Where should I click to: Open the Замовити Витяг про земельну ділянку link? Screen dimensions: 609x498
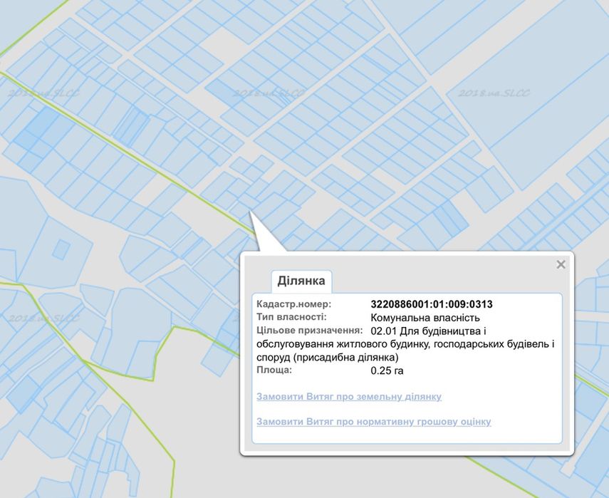click(349, 397)
